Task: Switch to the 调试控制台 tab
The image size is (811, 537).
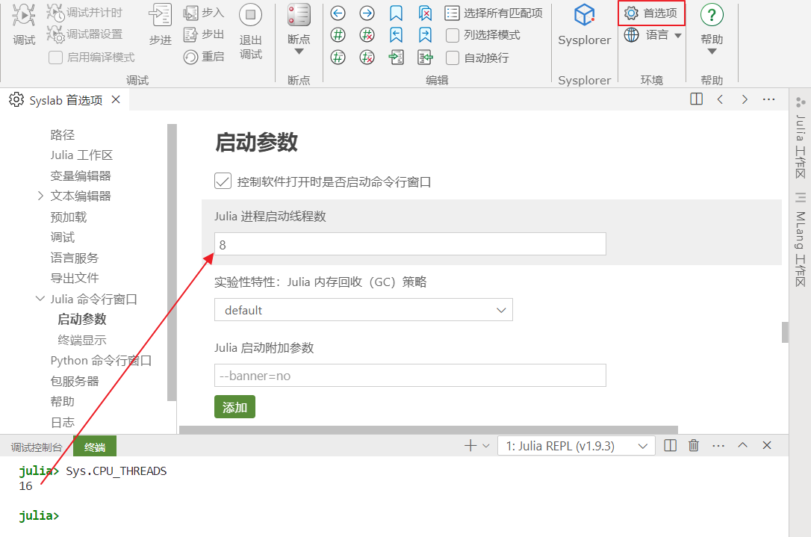Action: coord(37,447)
